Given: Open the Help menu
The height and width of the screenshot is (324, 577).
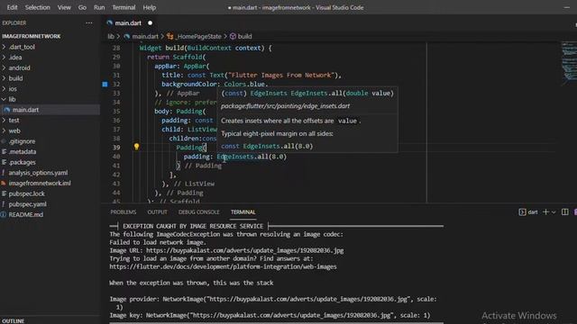Looking at the screenshot, I should [149, 7].
